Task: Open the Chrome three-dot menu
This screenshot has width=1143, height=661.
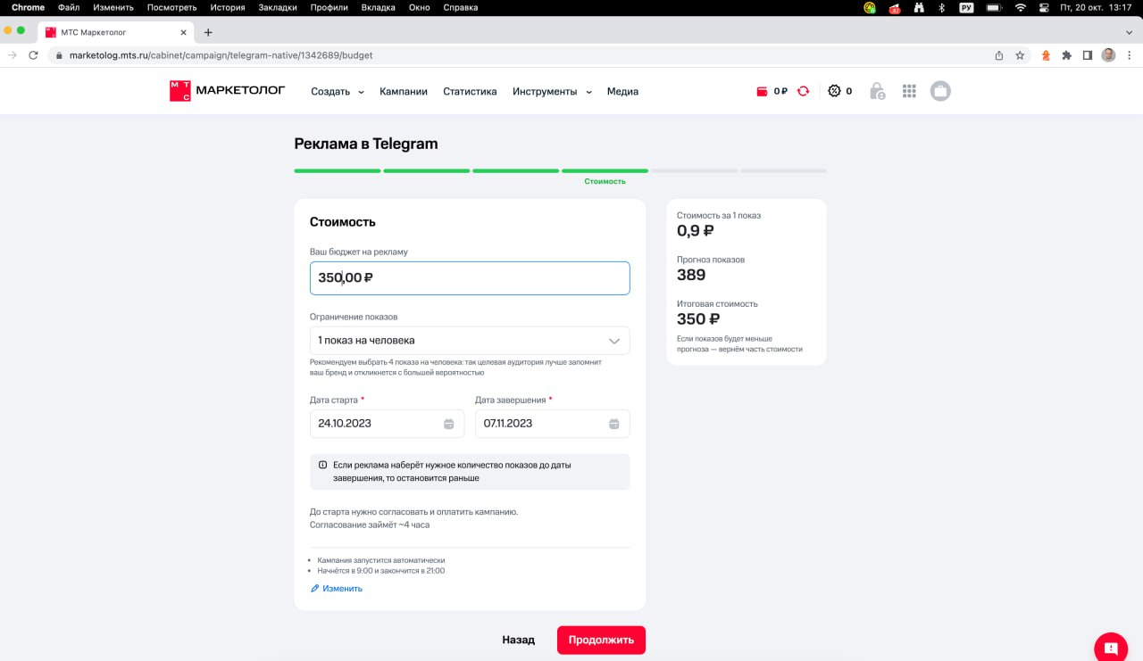Action: pos(1130,55)
